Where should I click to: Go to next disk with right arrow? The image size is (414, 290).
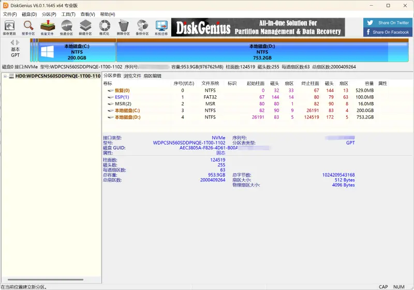coord(18,42)
